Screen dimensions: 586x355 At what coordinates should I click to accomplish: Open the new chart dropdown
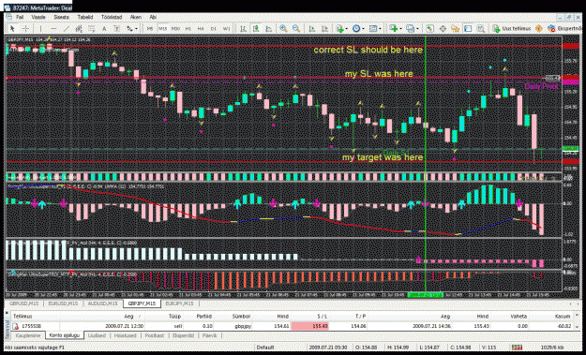point(395,29)
